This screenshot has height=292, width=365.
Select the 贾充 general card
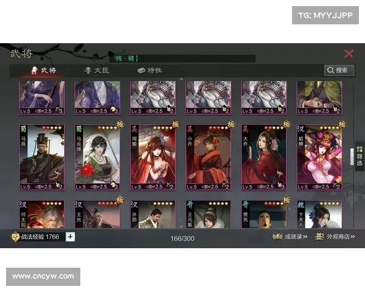click(x=264, y=214)
